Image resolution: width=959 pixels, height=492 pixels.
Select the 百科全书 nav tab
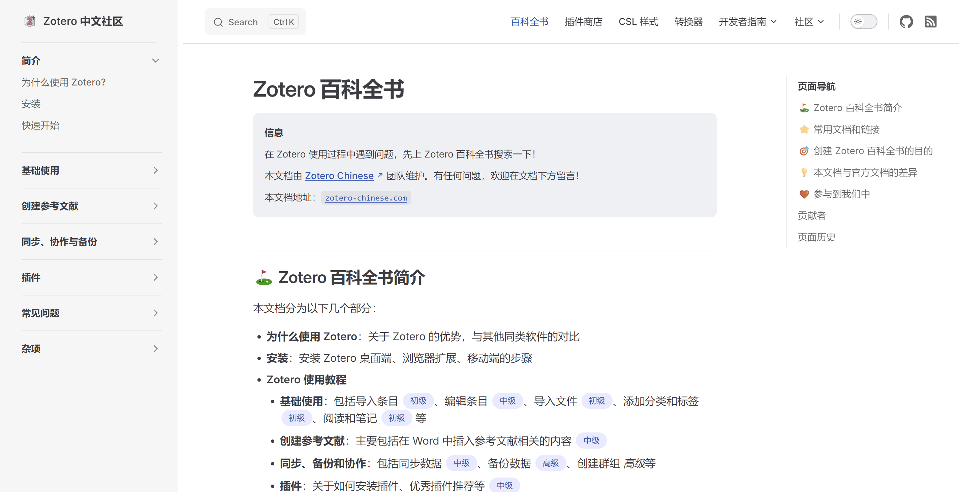pyautogui.click(x=529, y=22)
